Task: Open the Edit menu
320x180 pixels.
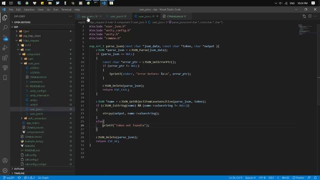Action: click(x=18, y=9)
